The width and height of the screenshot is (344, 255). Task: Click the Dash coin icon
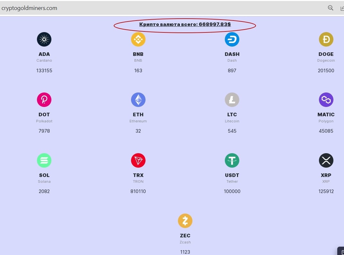tap(232, 39)
